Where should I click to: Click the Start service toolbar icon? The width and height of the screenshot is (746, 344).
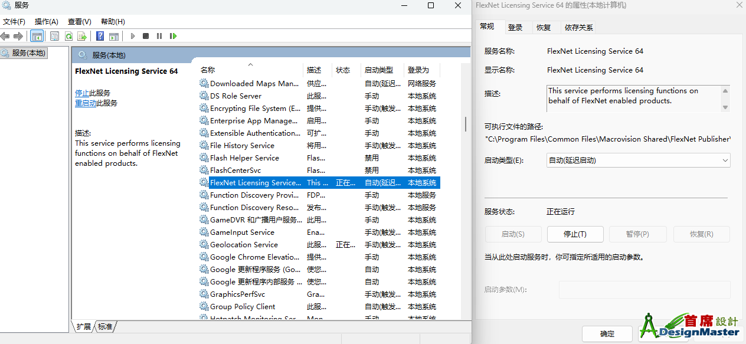(133, 36)
